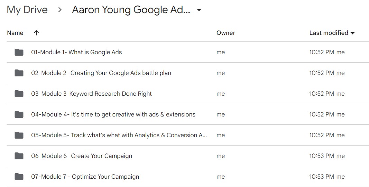Click the folder icon for Module 7
Viewport: 369px width, 187px height.
pos(19,177)
